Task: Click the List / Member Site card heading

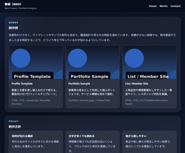Action: click(x=137, y=84)
